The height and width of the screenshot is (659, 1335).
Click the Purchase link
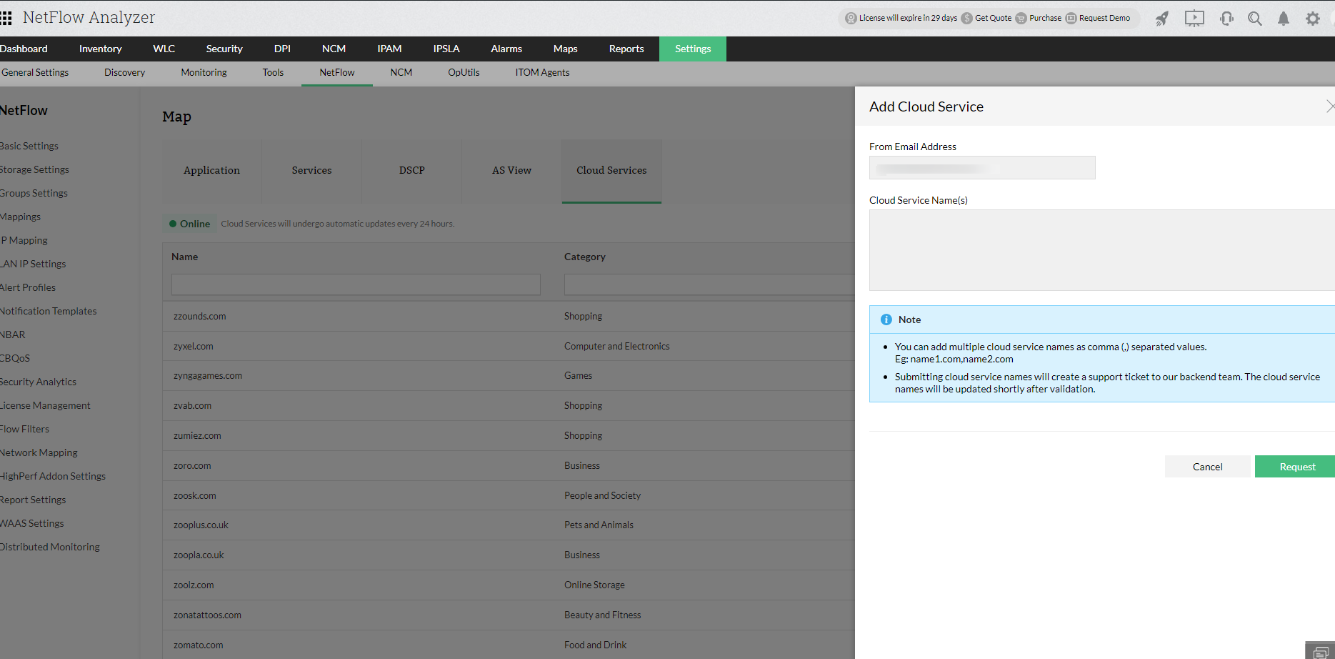tap(1045, 19)
